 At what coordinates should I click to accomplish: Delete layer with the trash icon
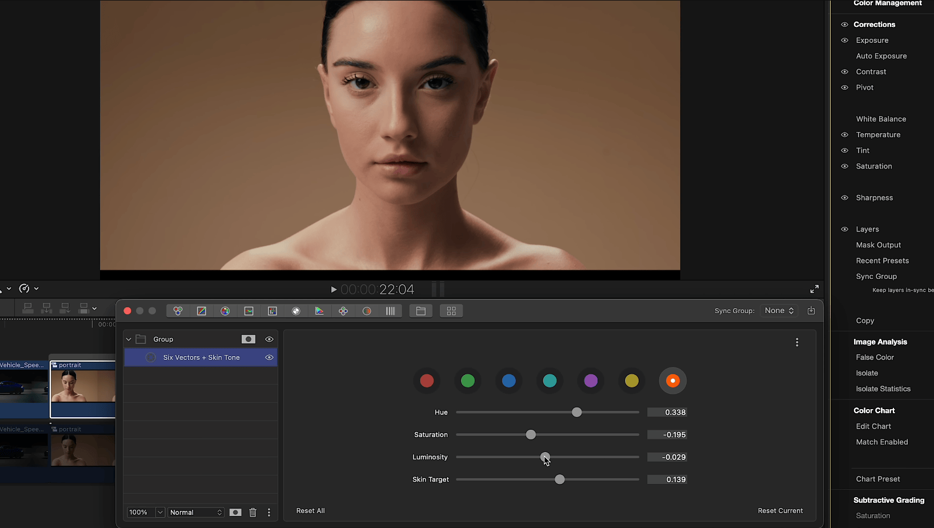pos(253,513)
